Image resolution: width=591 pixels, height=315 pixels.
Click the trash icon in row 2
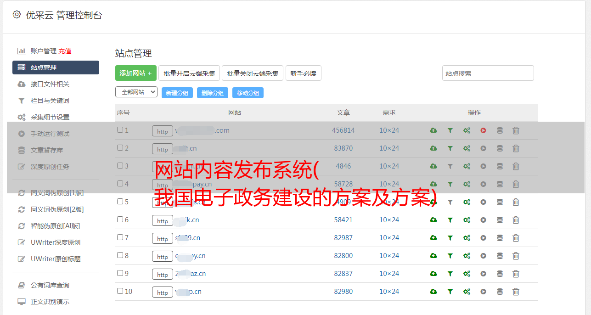pyautogui.click(x=516, y=148)
